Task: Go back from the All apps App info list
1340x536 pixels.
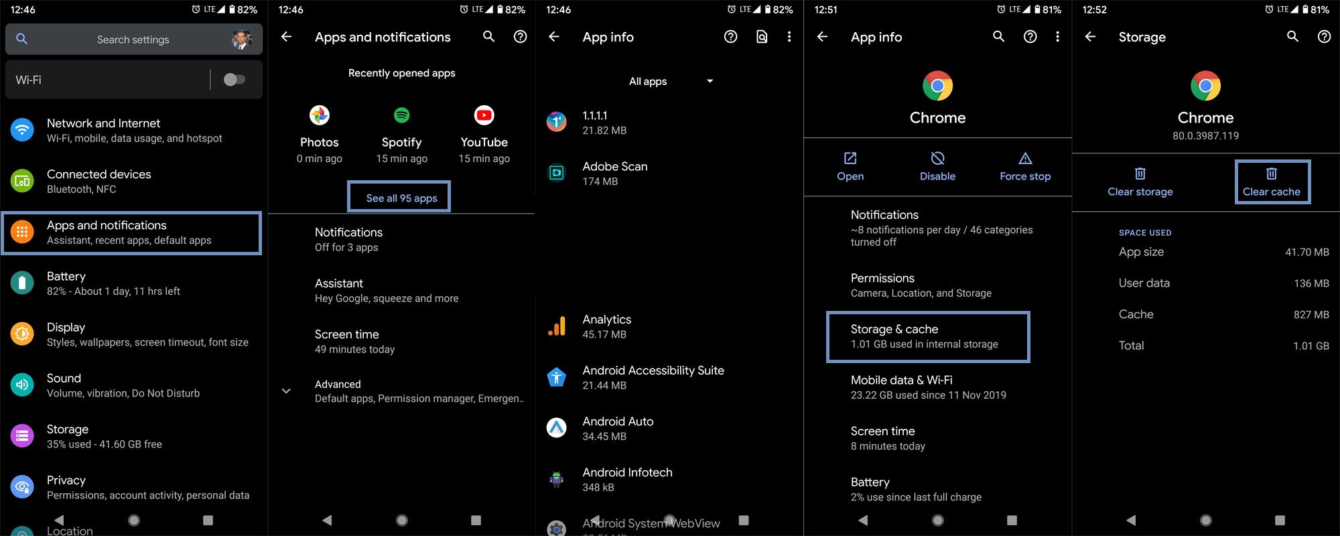Action: [x=554, y=37]
